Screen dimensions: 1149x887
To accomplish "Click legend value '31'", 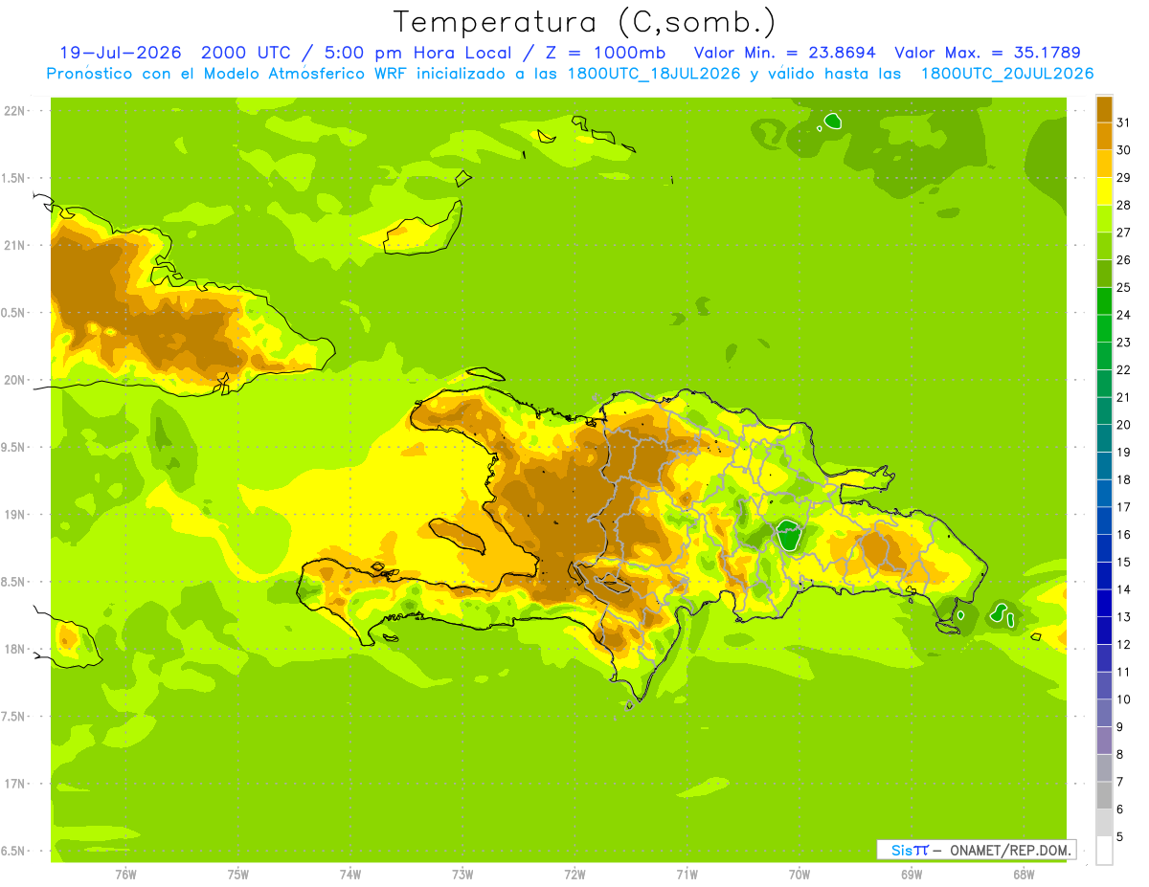I will click(x=1124, y=122).
